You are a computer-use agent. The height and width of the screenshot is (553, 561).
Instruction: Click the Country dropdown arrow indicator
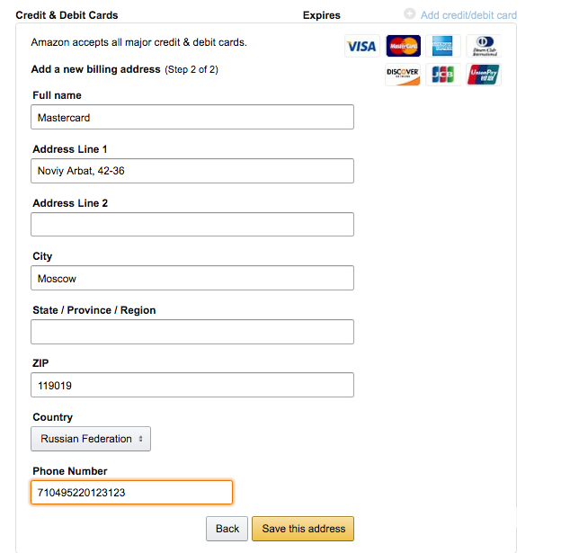tap(140, 439)
